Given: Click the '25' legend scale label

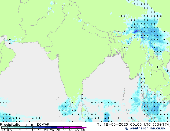Looking at the screenshot, I should pos(52,130).
